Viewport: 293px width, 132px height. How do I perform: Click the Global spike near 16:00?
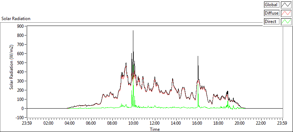pos(198,56)
